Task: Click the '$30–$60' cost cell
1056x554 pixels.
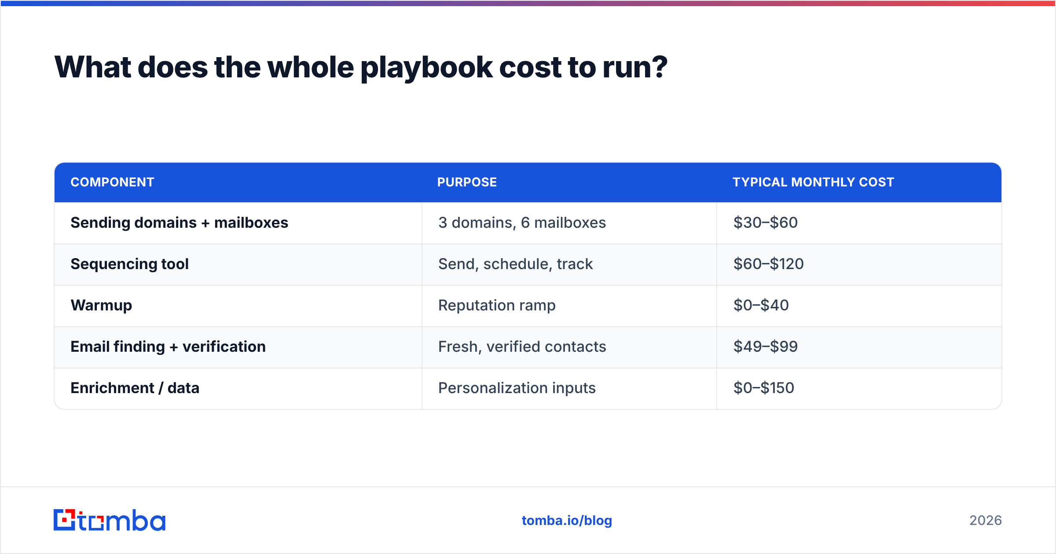Action: 859,223
